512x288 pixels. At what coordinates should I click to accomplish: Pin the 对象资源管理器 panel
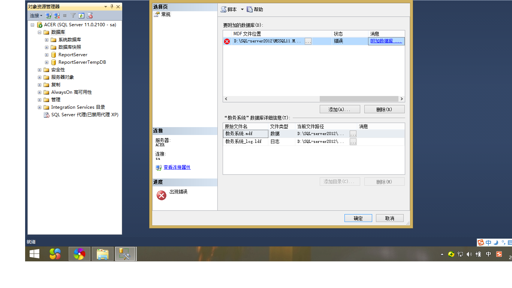tap(112, 7)
